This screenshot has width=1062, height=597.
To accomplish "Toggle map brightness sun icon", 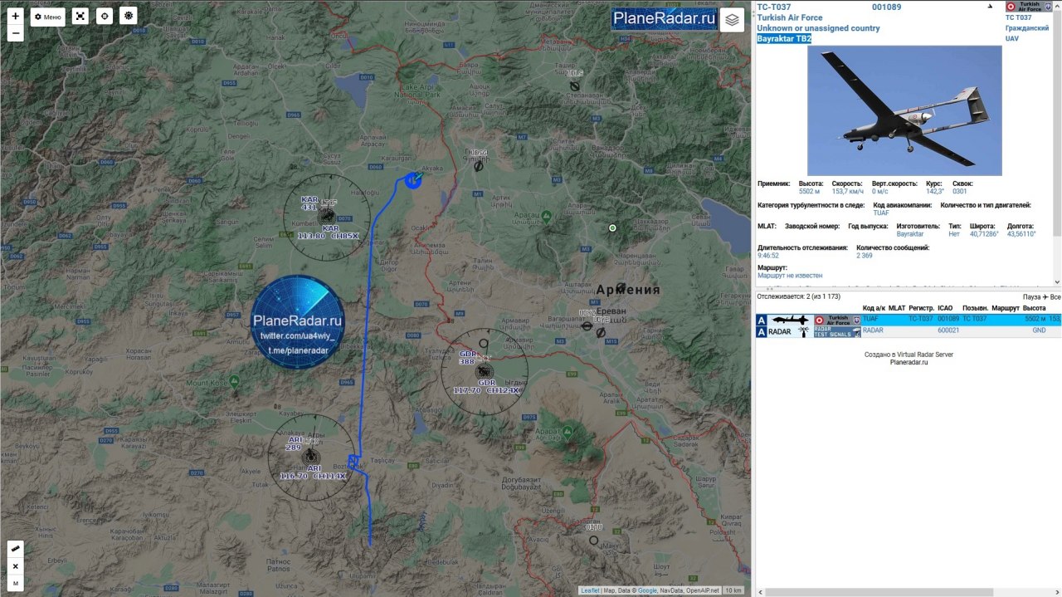I will (x=128, y=17).
